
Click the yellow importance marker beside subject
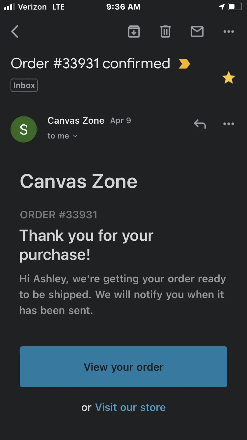(x=184, y=64)
